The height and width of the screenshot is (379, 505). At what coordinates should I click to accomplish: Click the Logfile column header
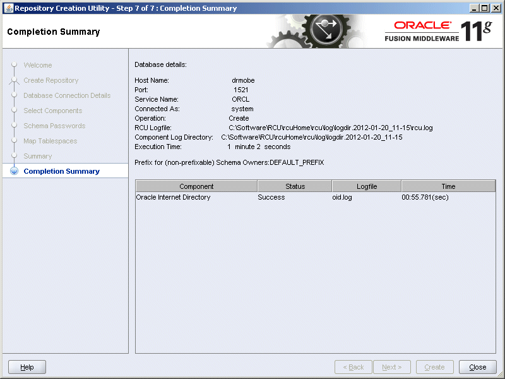(x=367, y=186)
